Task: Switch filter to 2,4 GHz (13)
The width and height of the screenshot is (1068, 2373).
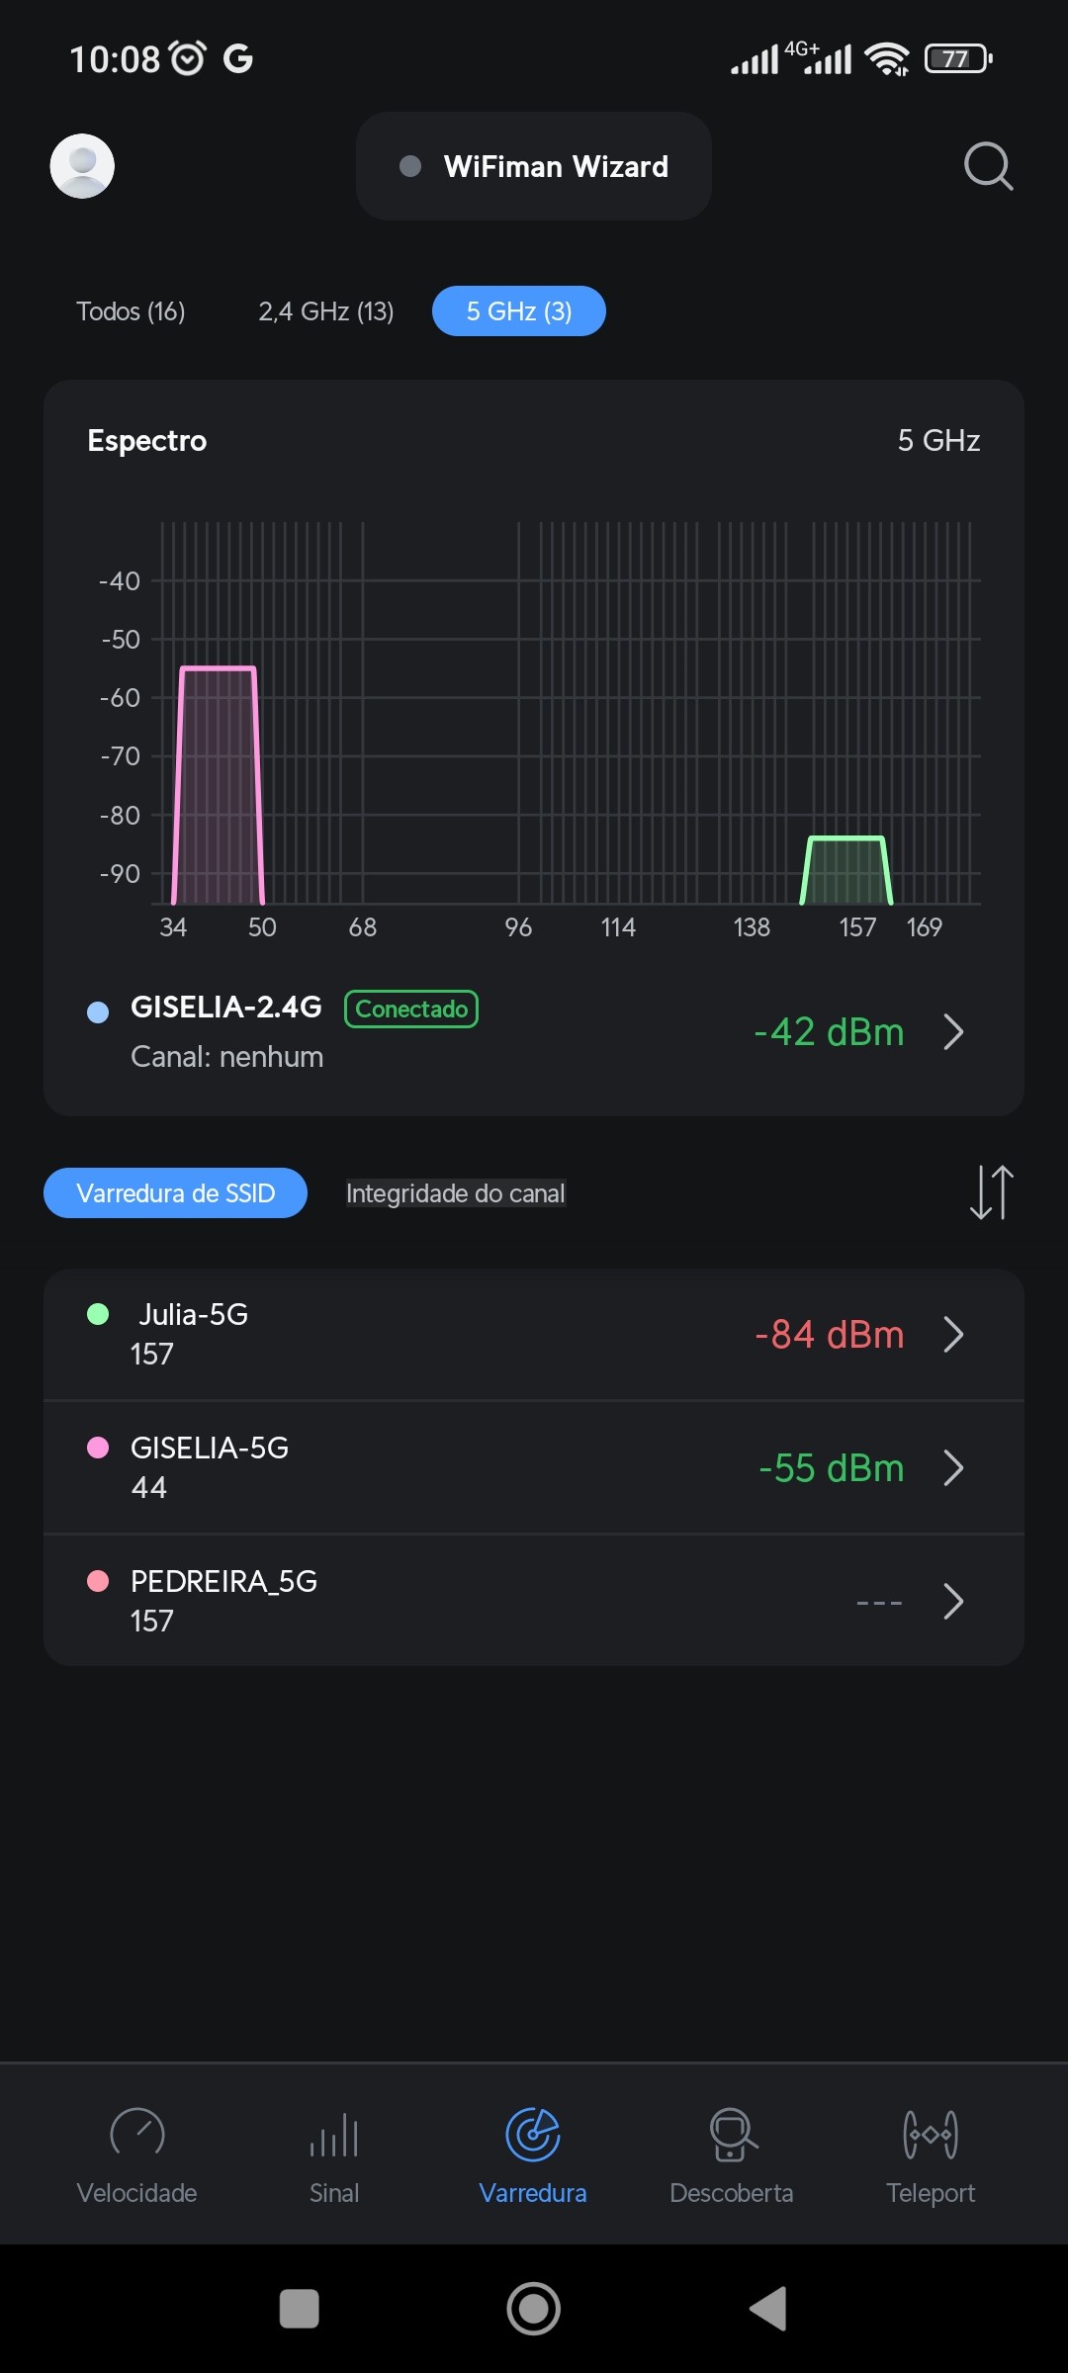Action: (x=326, y=311)
